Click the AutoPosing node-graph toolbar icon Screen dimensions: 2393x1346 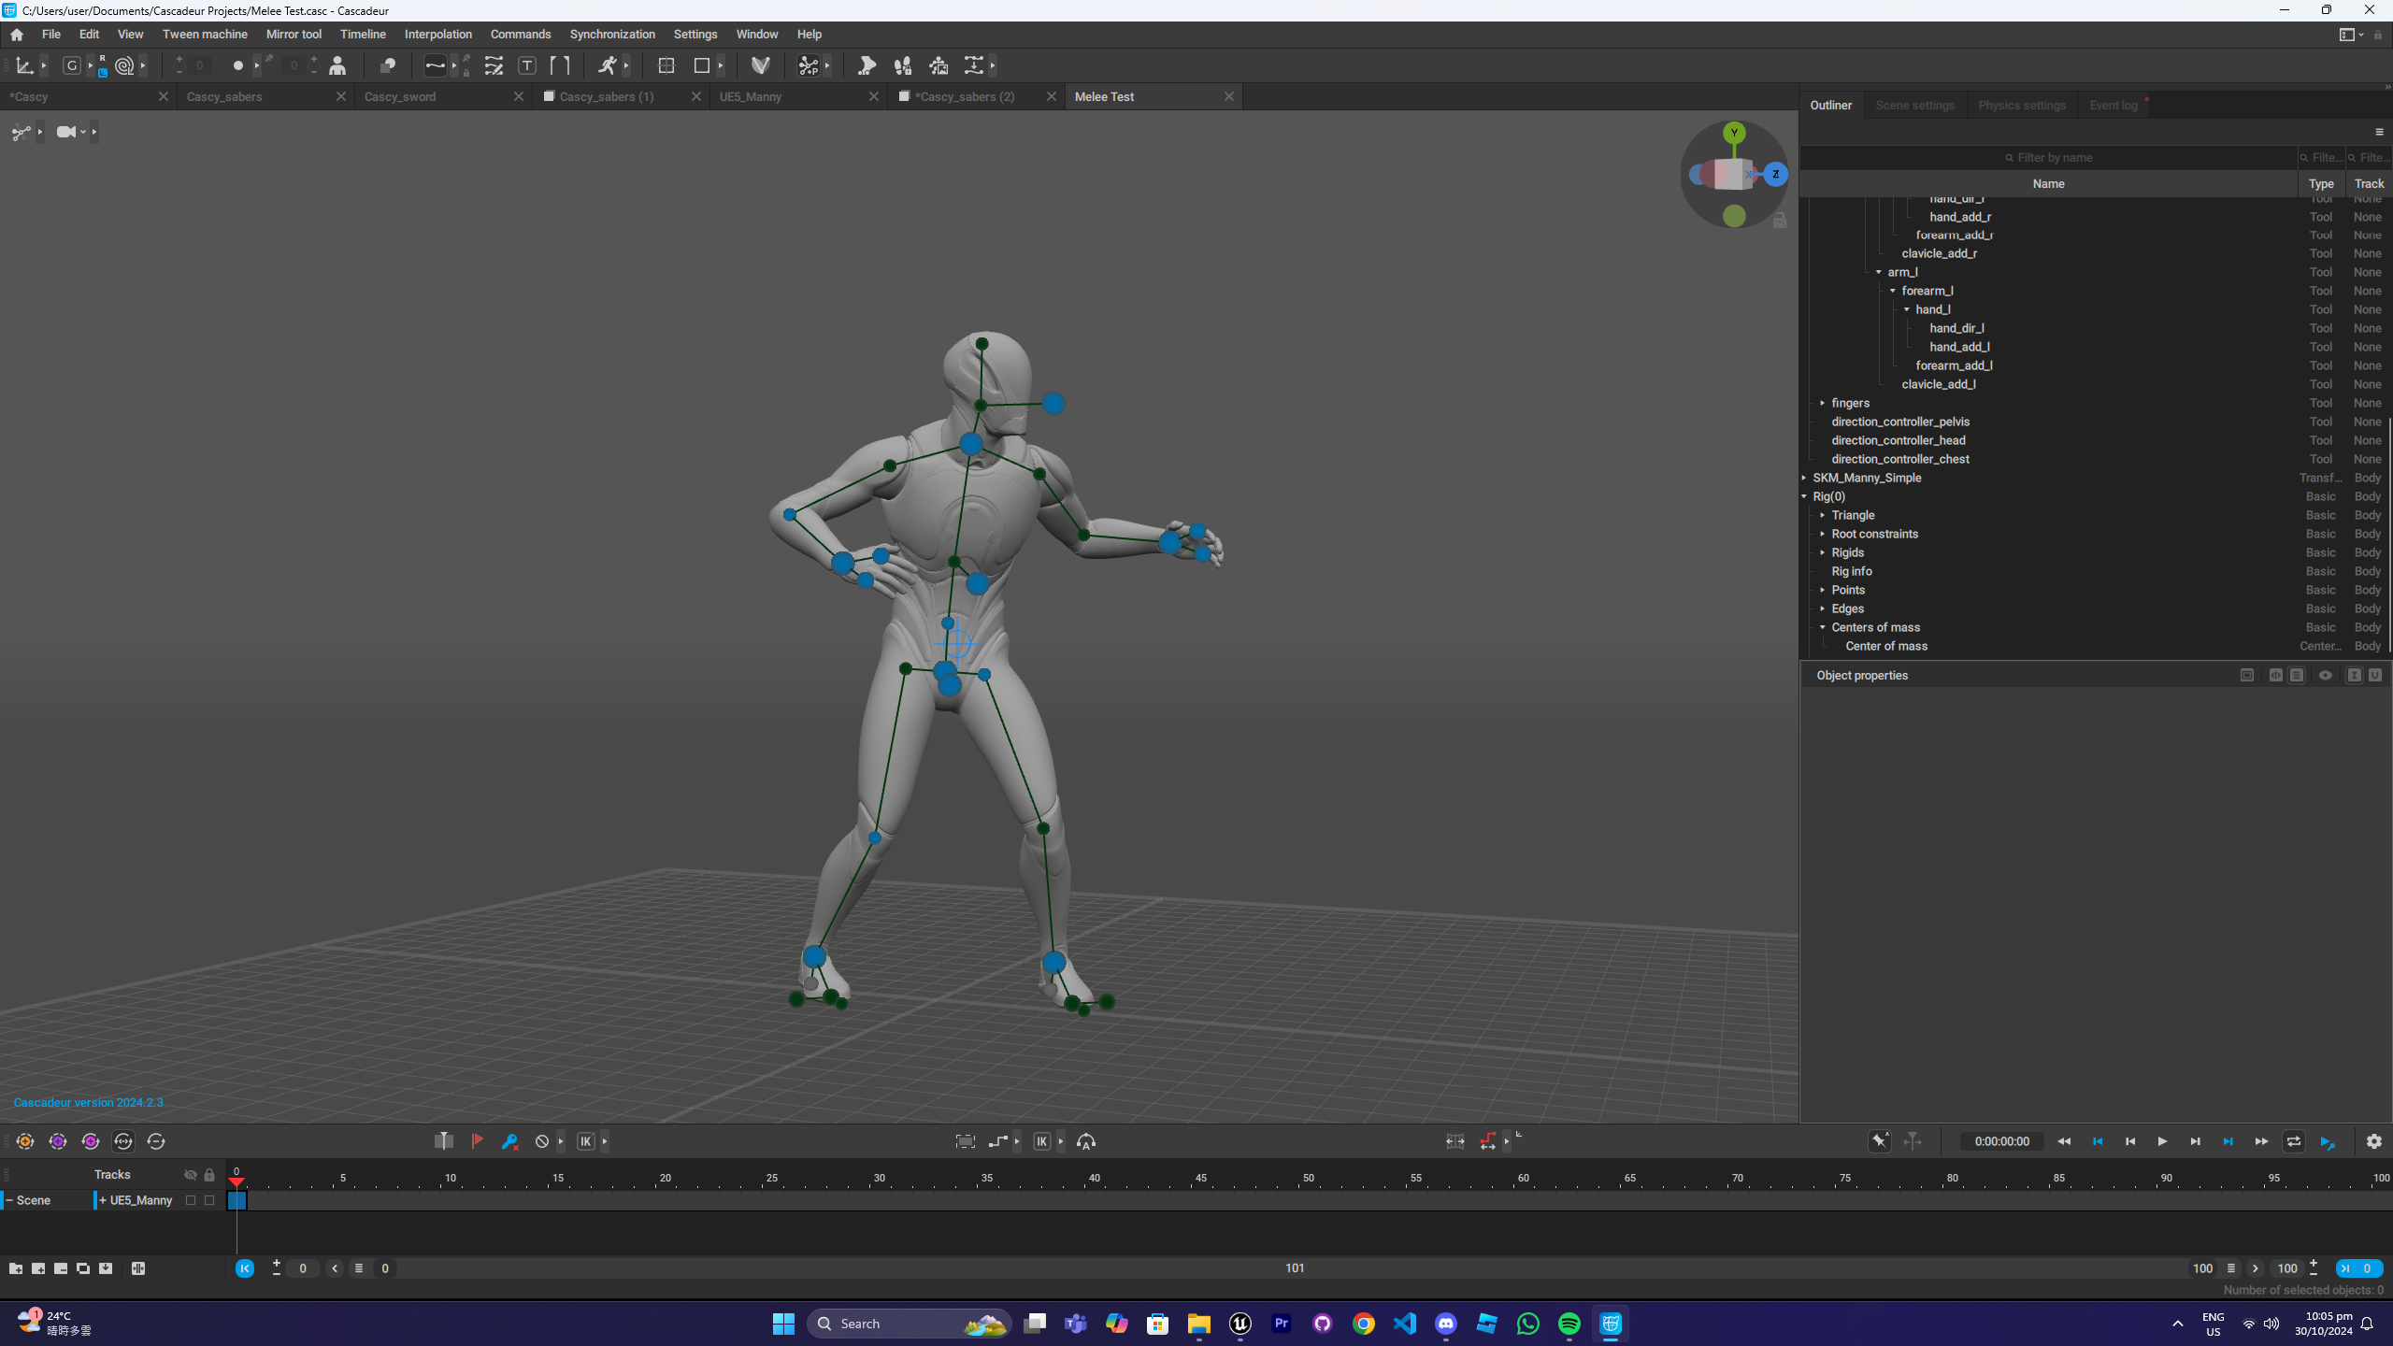click(x=808, y=65)
